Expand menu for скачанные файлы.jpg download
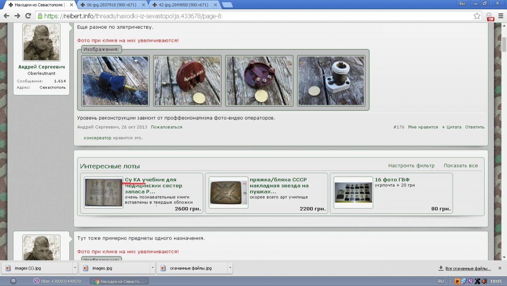Viewport: 507px width, 286px height. pos(230,268)
